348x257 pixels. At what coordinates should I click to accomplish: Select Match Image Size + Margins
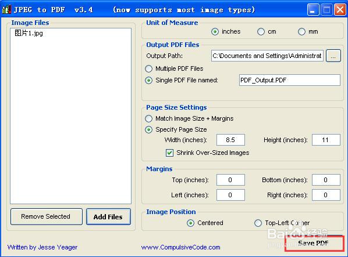pyautogui.click(x=149, y=119)
